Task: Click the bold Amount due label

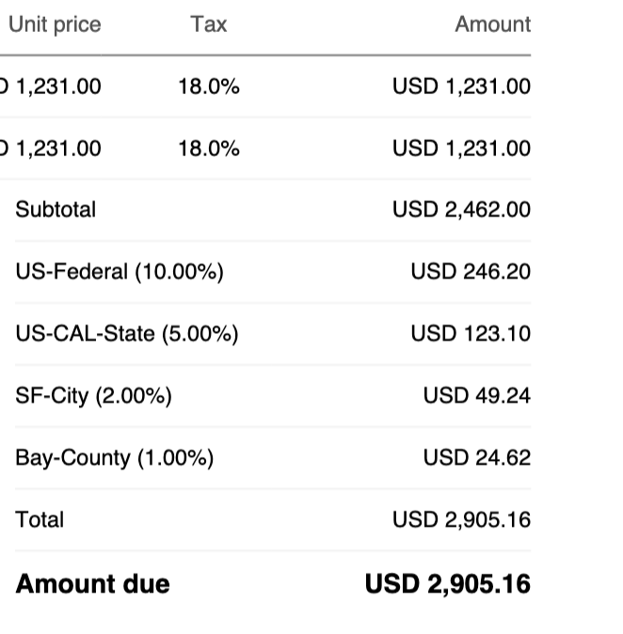Action: [x=92, y=584]
